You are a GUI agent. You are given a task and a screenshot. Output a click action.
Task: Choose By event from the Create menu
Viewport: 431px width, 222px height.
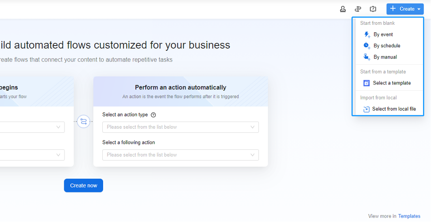click(383, 34)
